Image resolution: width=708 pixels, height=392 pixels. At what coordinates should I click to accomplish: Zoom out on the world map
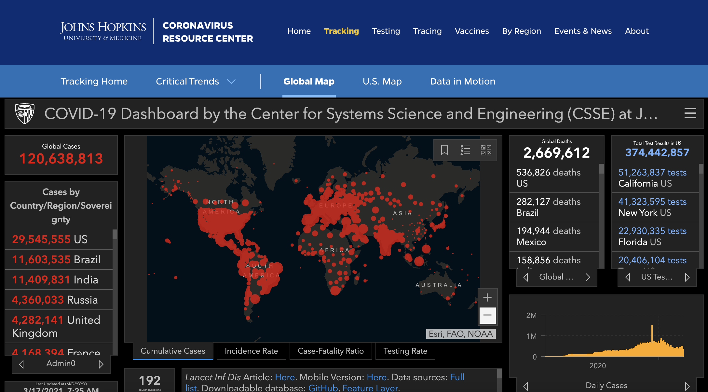pyautogui.click(x=487, y=315)
